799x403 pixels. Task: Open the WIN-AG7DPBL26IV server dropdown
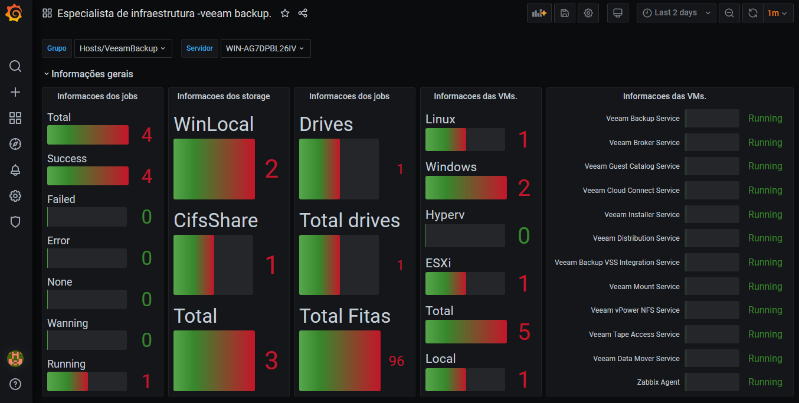[x=266, y=48]
